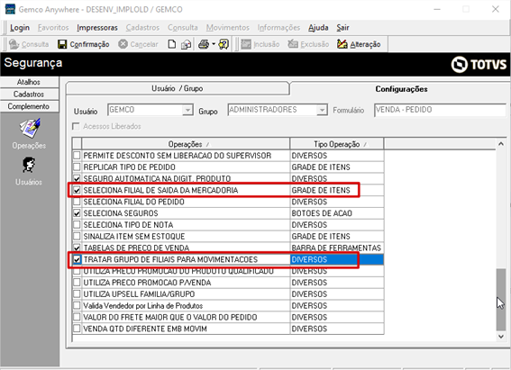511x370 pixels.
Task: Open the printer options dropdown arrow
Action: click(214, 44)
